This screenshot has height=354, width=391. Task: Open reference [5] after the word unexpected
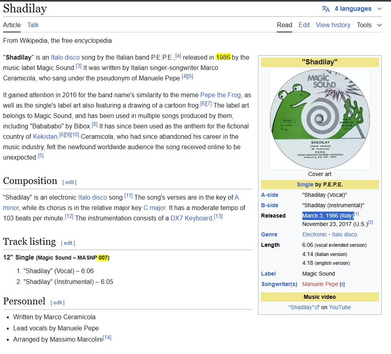(41, 156)
